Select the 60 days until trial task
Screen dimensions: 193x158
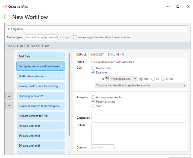point(40,135)
